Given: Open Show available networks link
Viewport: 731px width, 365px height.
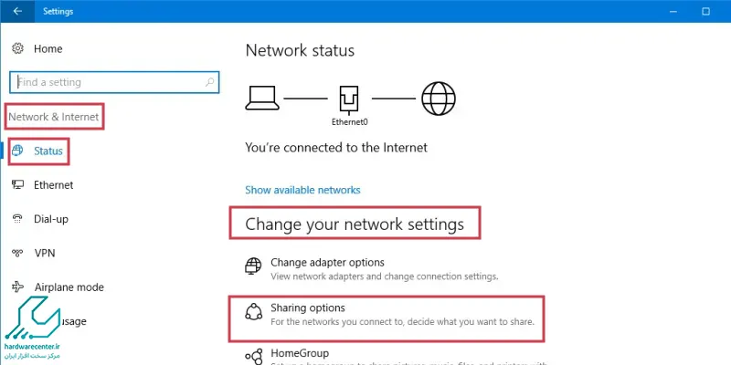Looking at the screenshot, I should click(302, 190).
